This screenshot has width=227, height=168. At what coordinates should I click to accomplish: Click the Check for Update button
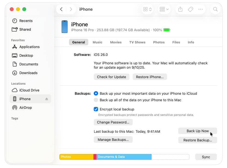click(111, 77)
